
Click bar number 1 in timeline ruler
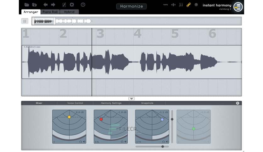click(26, 34)
